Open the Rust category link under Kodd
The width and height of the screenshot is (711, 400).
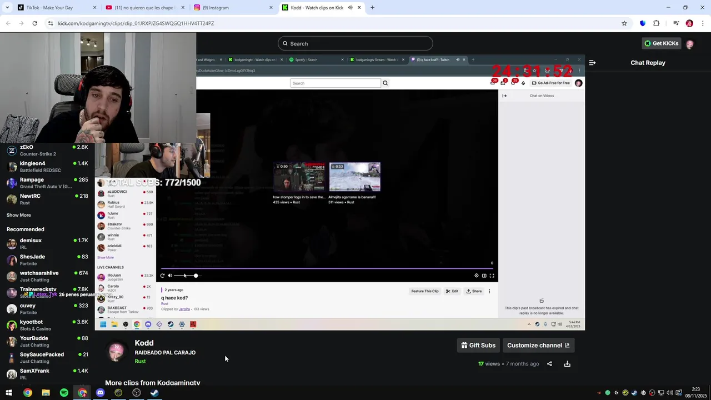point(140,361)
